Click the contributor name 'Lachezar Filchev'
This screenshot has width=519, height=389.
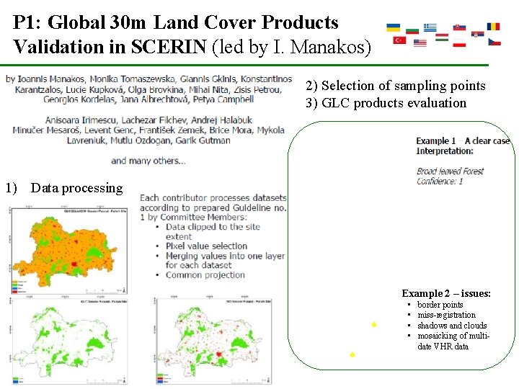pyautogui.click(x=154, y=120)
